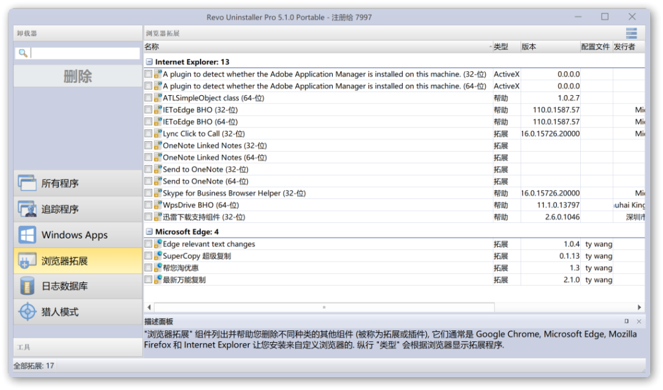Sort by the 名称 column header
Image resolution: width=663 pixels, height=390 pixels.
tap(318, 47)
